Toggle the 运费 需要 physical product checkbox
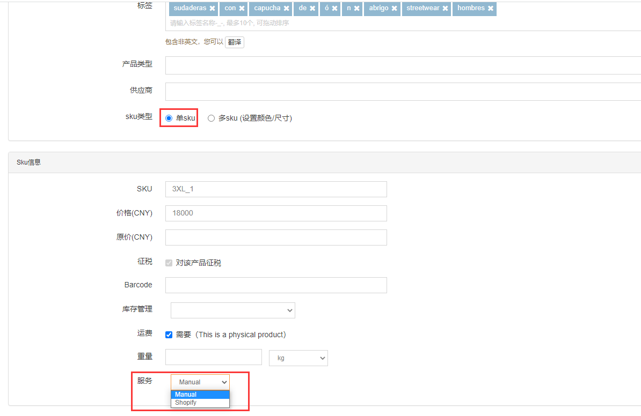The height and width of the screenshot is (416, 641). pyautogui.click(x=169, y=335)
